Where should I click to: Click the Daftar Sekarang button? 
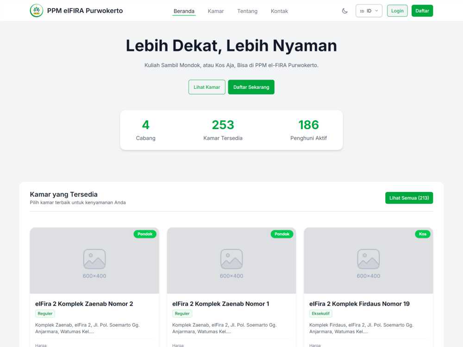(x=251, y=87)
